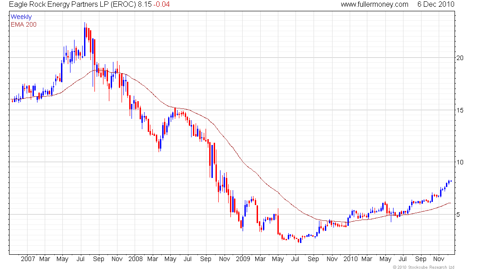The height and width of the screenshot is (271, 497).
Task: Click the 20 price axis label
Action: coord(459,58)
